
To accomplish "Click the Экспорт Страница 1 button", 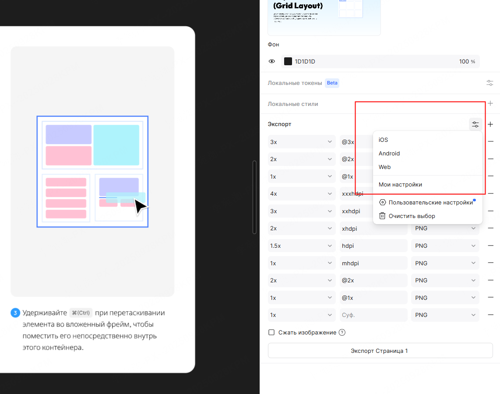I will tap(380, 351).
